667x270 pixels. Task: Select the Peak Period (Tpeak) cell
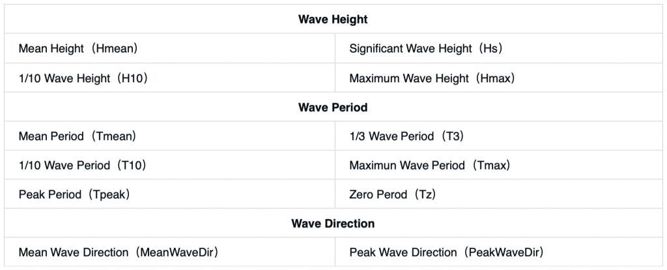tap(74, 194)
